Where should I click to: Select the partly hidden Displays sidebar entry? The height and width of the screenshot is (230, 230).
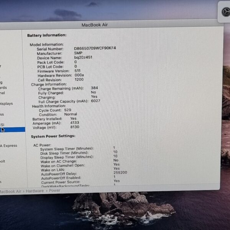[x=6, y=103]
